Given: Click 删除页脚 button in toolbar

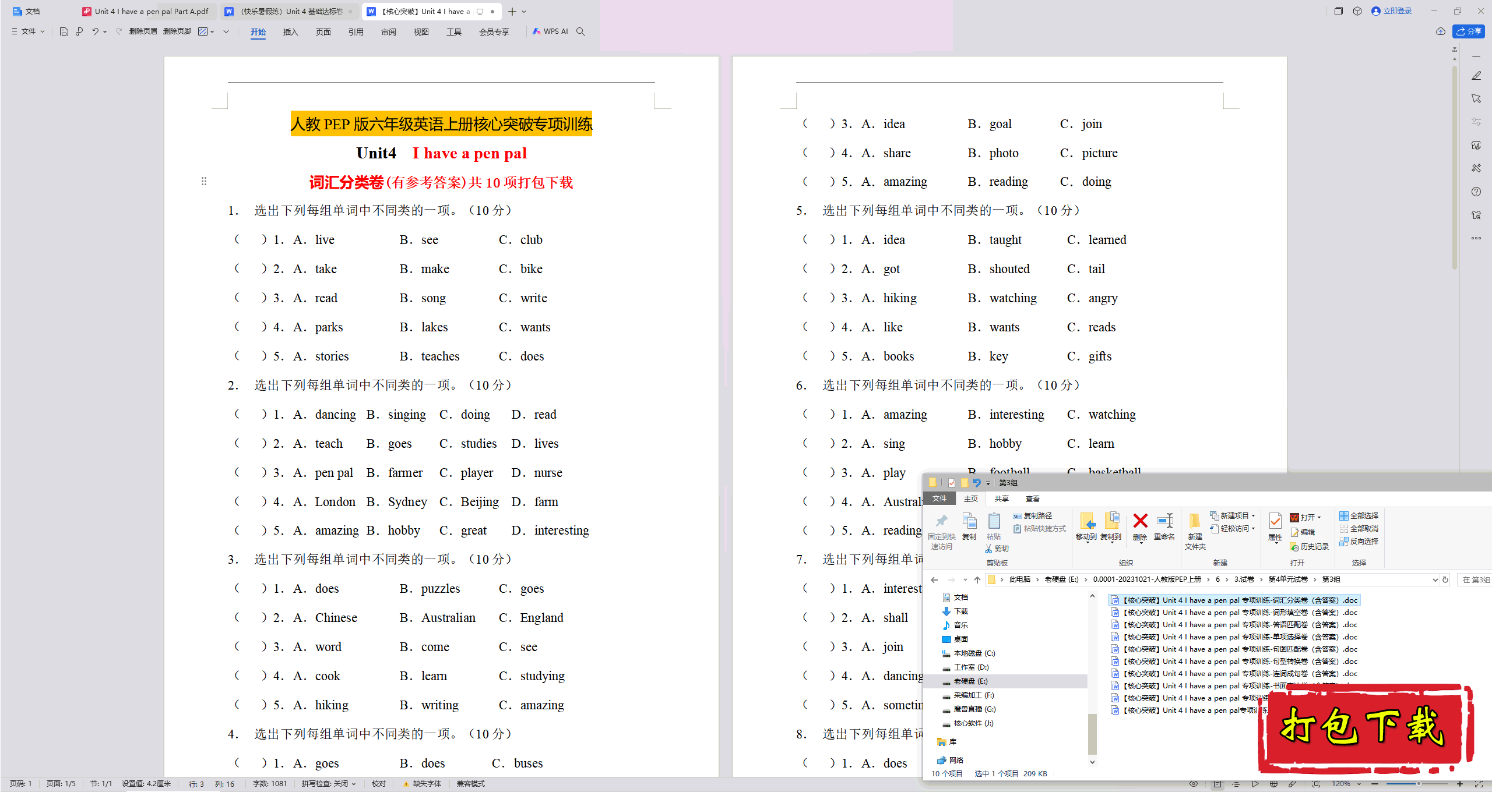Looking at the screenshot, I should tap(177, 31).
